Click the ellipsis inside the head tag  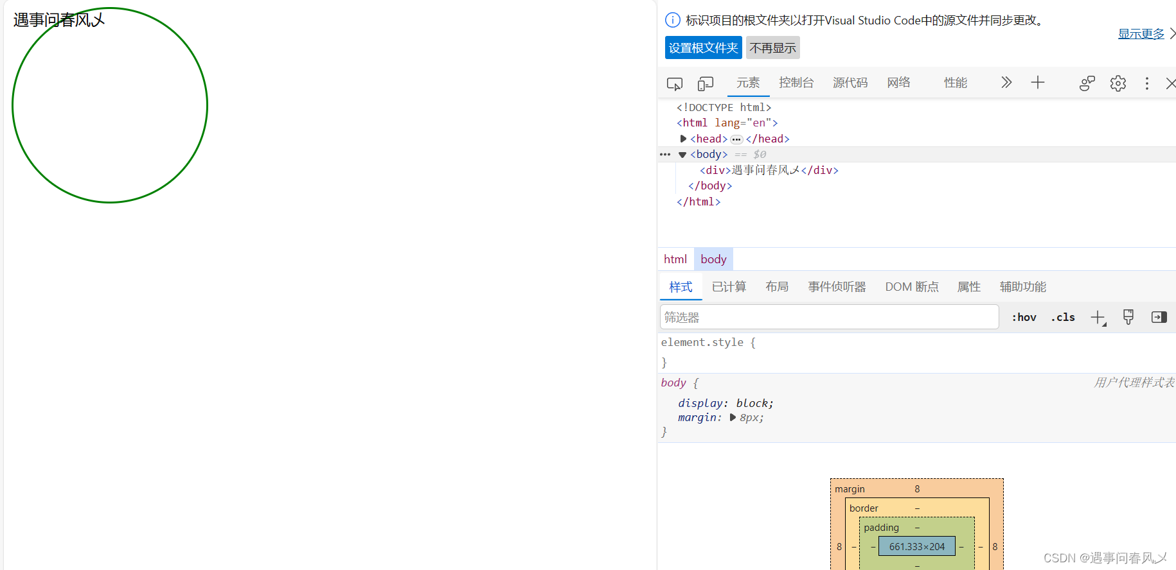point(736,139)
